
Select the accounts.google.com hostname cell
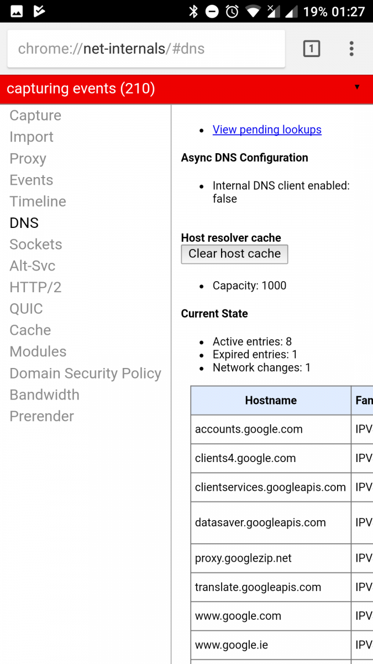[271, 429]
